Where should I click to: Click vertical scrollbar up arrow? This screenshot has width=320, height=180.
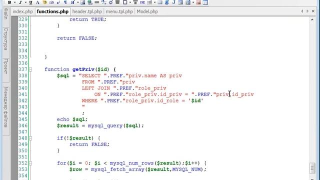coord(312,19)
